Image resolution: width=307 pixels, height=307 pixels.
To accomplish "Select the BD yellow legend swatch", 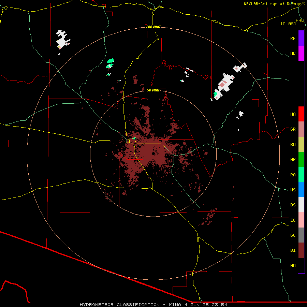I will point(301,145).
